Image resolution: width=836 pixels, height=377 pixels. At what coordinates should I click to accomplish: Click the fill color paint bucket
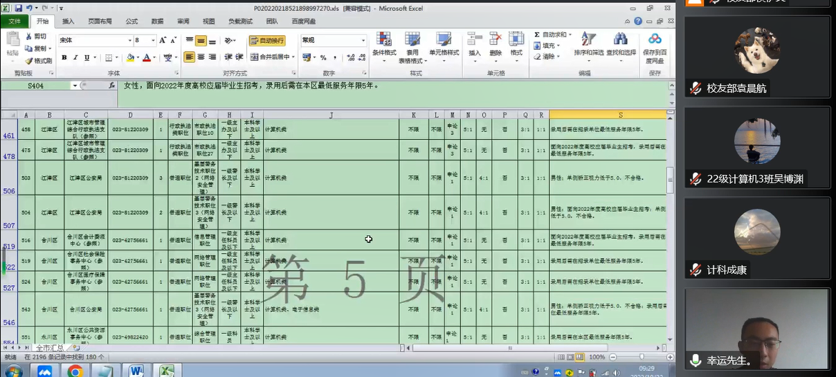pyautogui.click(x=130, y=58)
